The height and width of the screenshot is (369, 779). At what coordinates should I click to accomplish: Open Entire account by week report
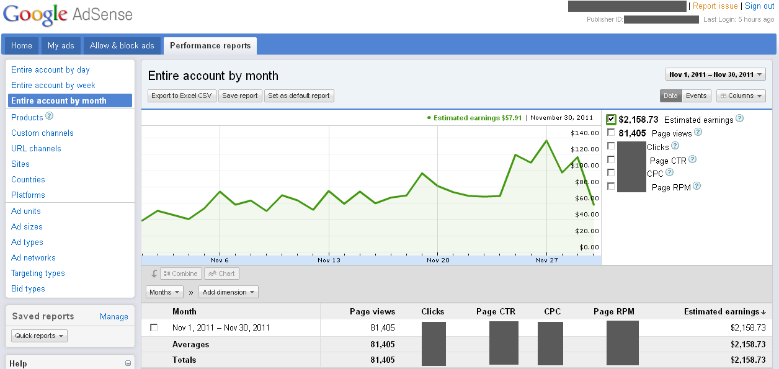pyautogui.click(x=53, y=86)
